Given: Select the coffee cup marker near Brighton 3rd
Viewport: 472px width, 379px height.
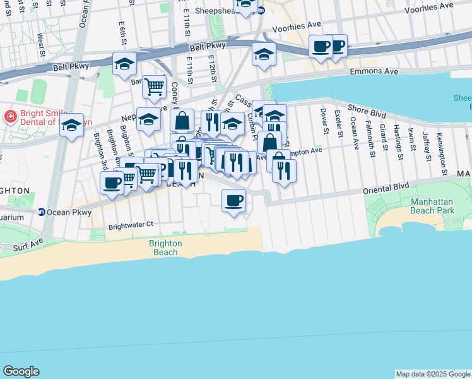Looking at the screenshot, I should 112,185.
